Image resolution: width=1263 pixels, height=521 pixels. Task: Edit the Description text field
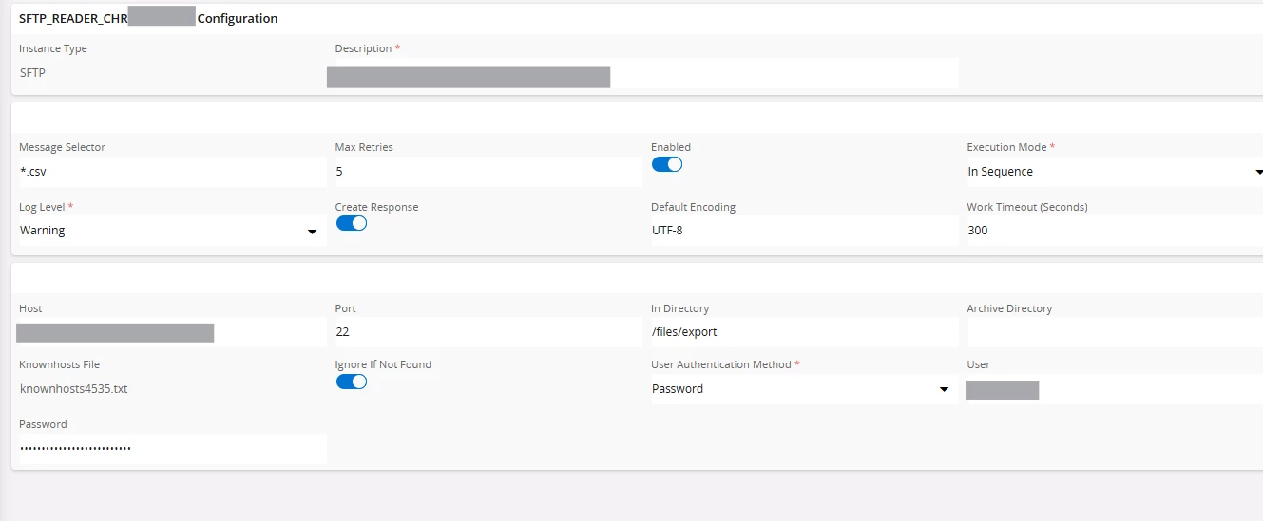(644, 74)
